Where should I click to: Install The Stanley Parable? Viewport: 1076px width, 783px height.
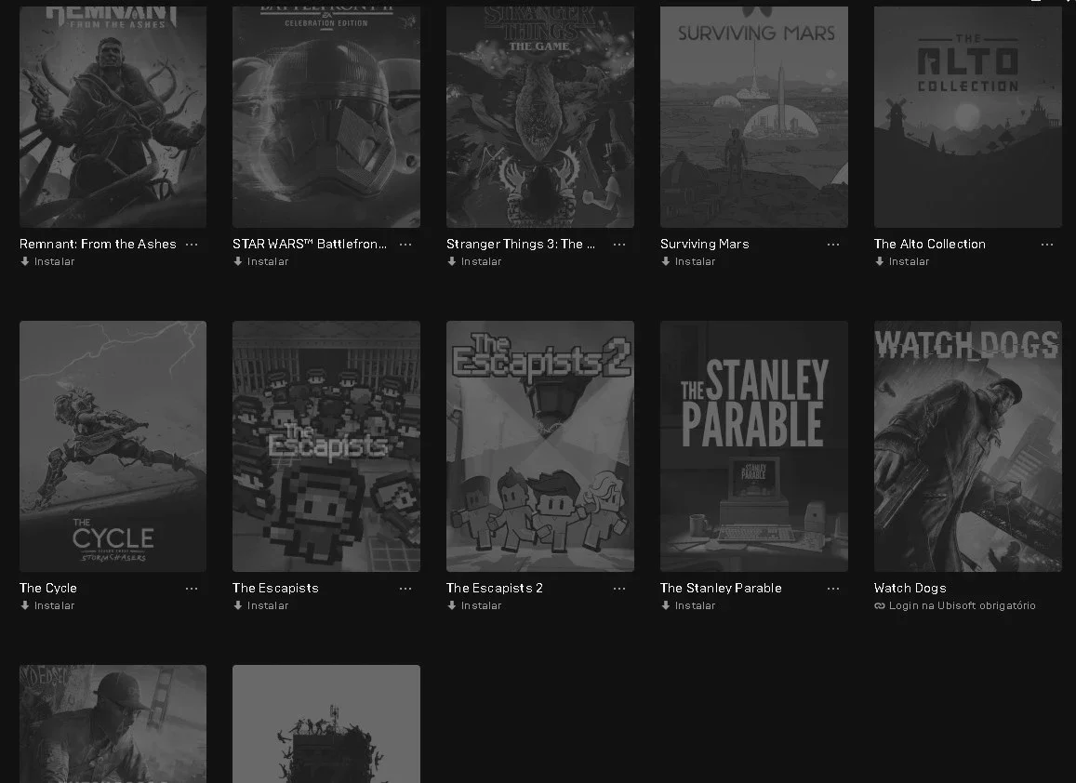pyautogui.click(x=688, y=605)
